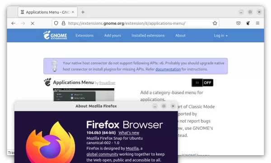Image resolution: width=271 pixels, height=163 pixels.
Task: Close the About Mozilla Firefox dialog
Action: (x=173, y=106)
